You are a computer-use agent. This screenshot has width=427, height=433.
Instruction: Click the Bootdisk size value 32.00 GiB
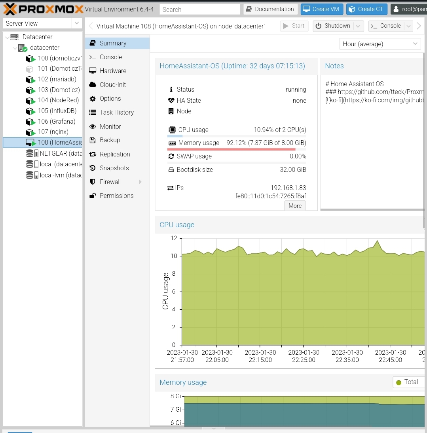coord(293,170)
